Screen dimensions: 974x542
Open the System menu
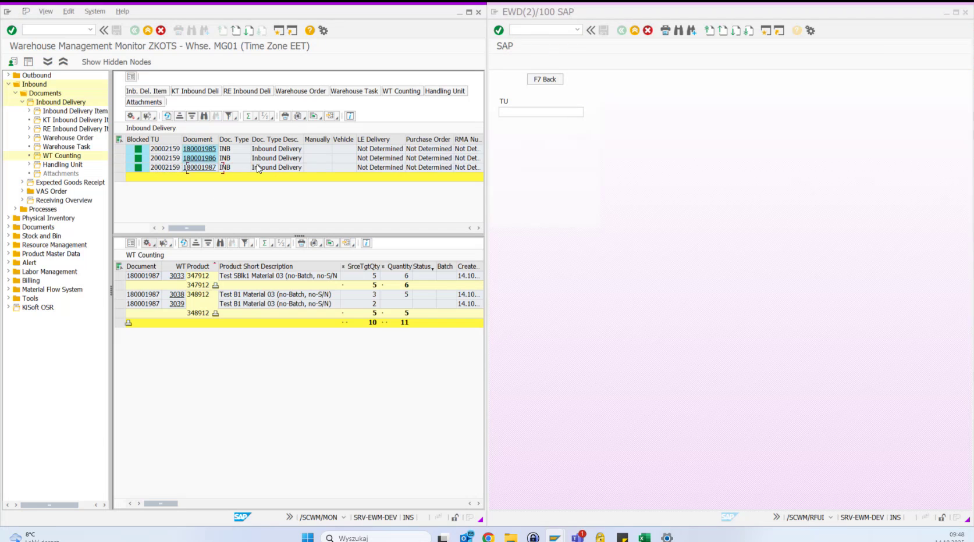pos(94,11)
